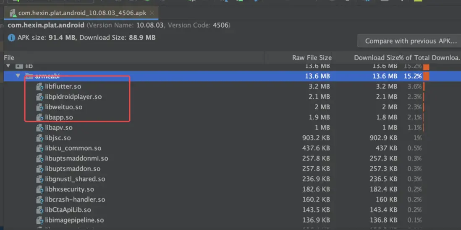Select the libapp.so entry
This screenshot has width=461, height=230.
[59, 117]
